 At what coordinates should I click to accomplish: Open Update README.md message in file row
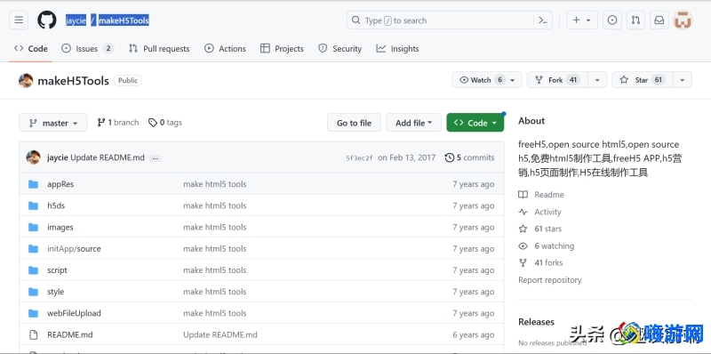click(x=220, y=334)
